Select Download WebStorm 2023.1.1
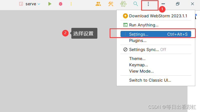200x112 pixels. 156,16
